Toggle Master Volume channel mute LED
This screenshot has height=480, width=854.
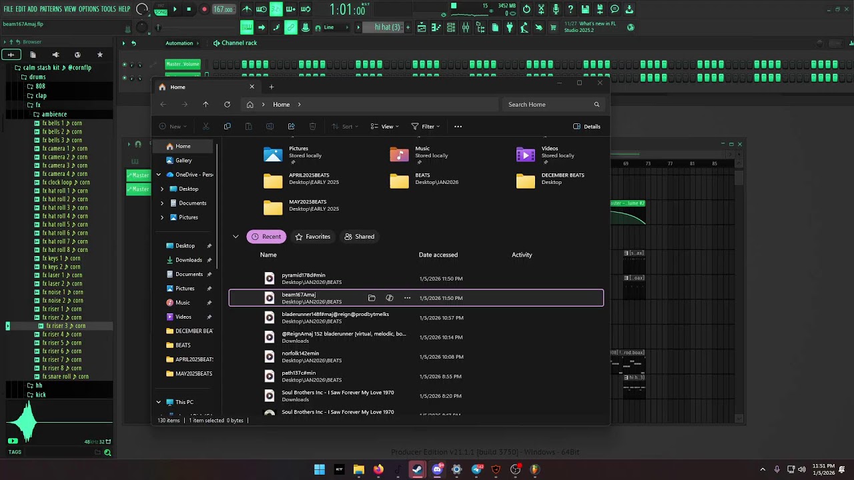[x=124, y=65]
